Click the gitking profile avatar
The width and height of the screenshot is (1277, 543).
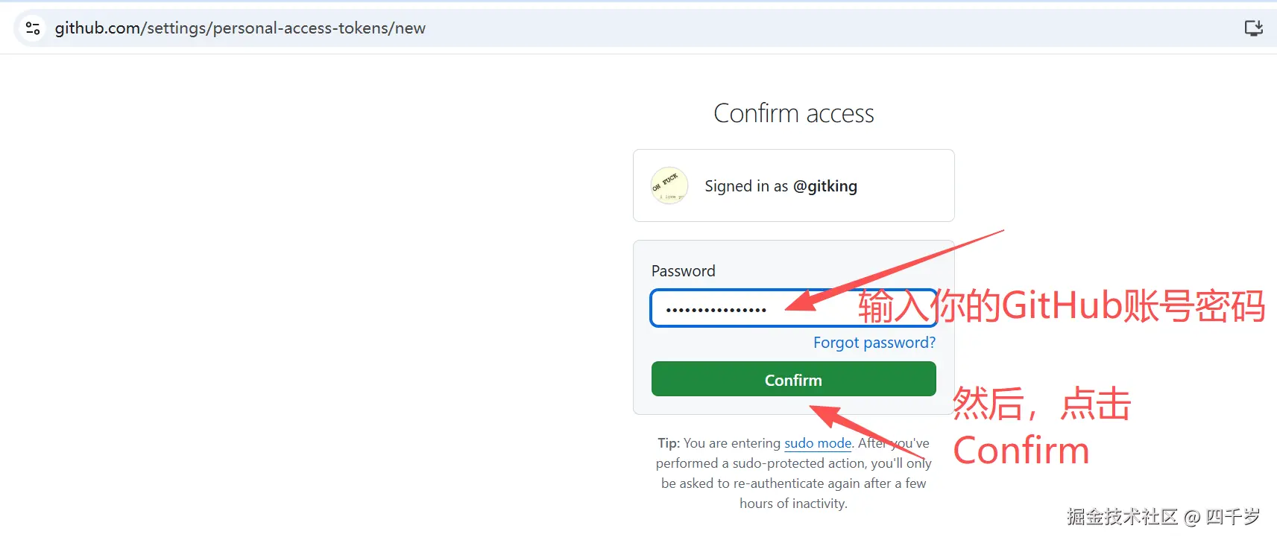click(x=669, y=185)
